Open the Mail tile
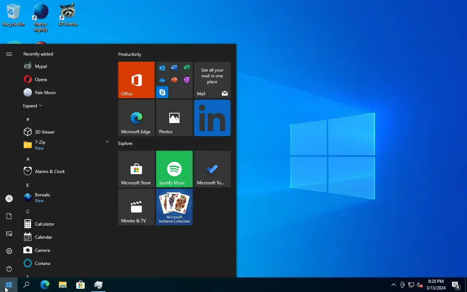Screen dimensions: 467x292 tap(212, 80)
